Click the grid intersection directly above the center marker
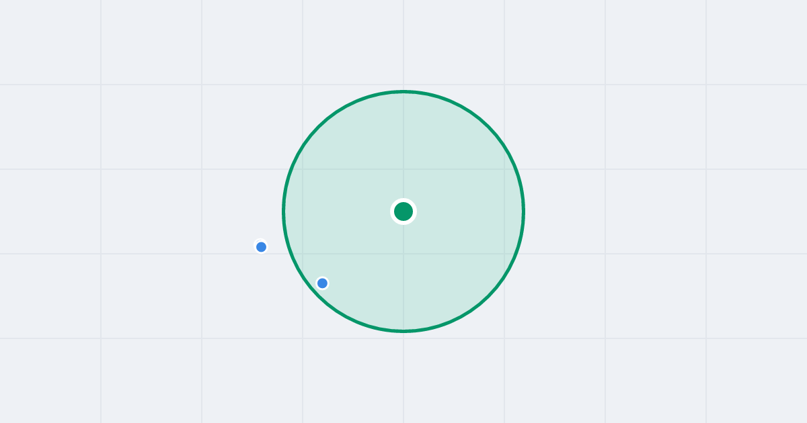 403,169
